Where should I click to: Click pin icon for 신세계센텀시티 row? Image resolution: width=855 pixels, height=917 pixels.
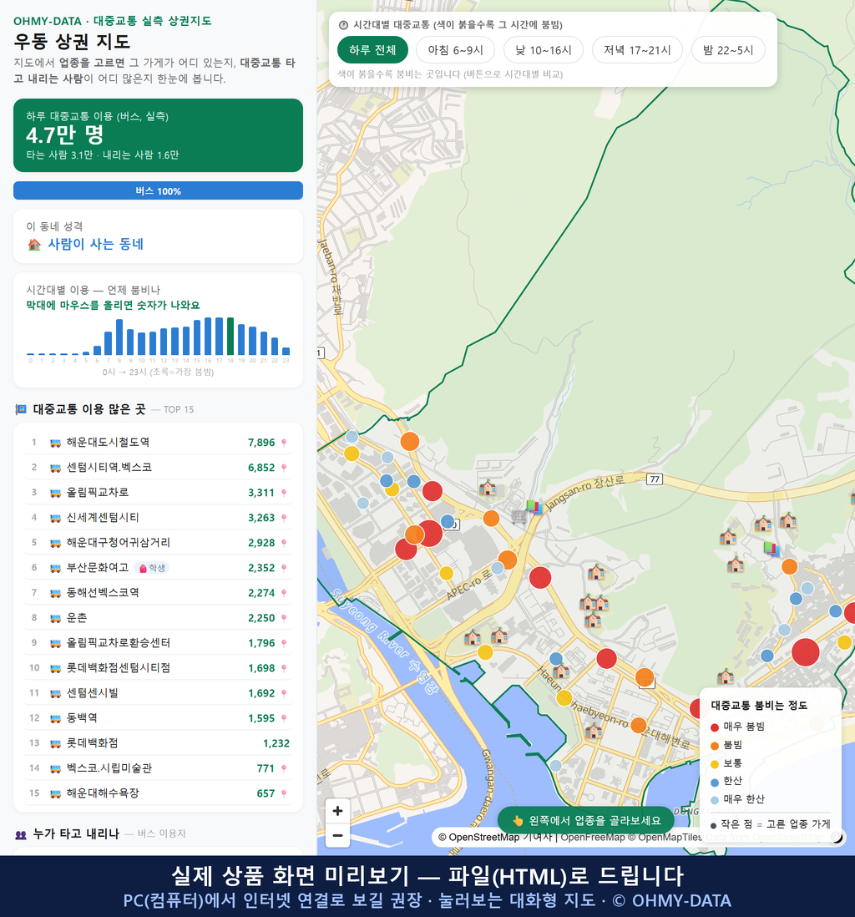click(x=284, y=518)
